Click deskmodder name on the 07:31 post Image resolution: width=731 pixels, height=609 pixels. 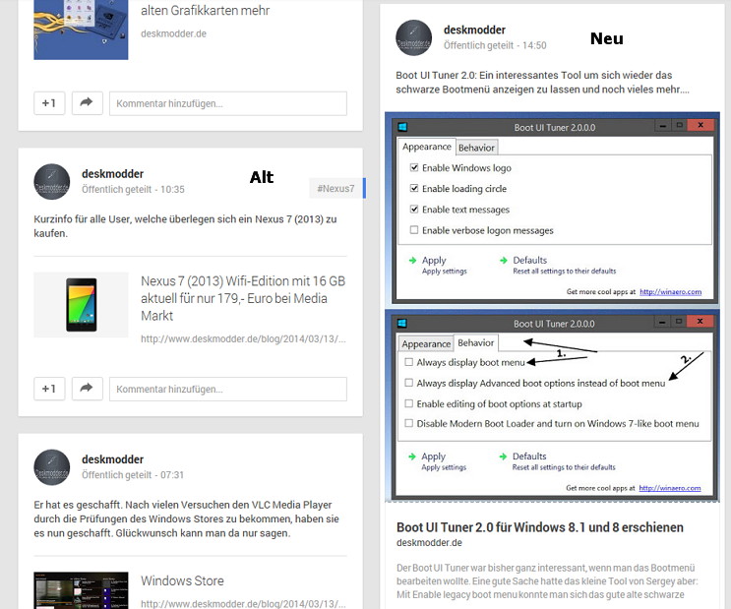(x=112, y=459)
